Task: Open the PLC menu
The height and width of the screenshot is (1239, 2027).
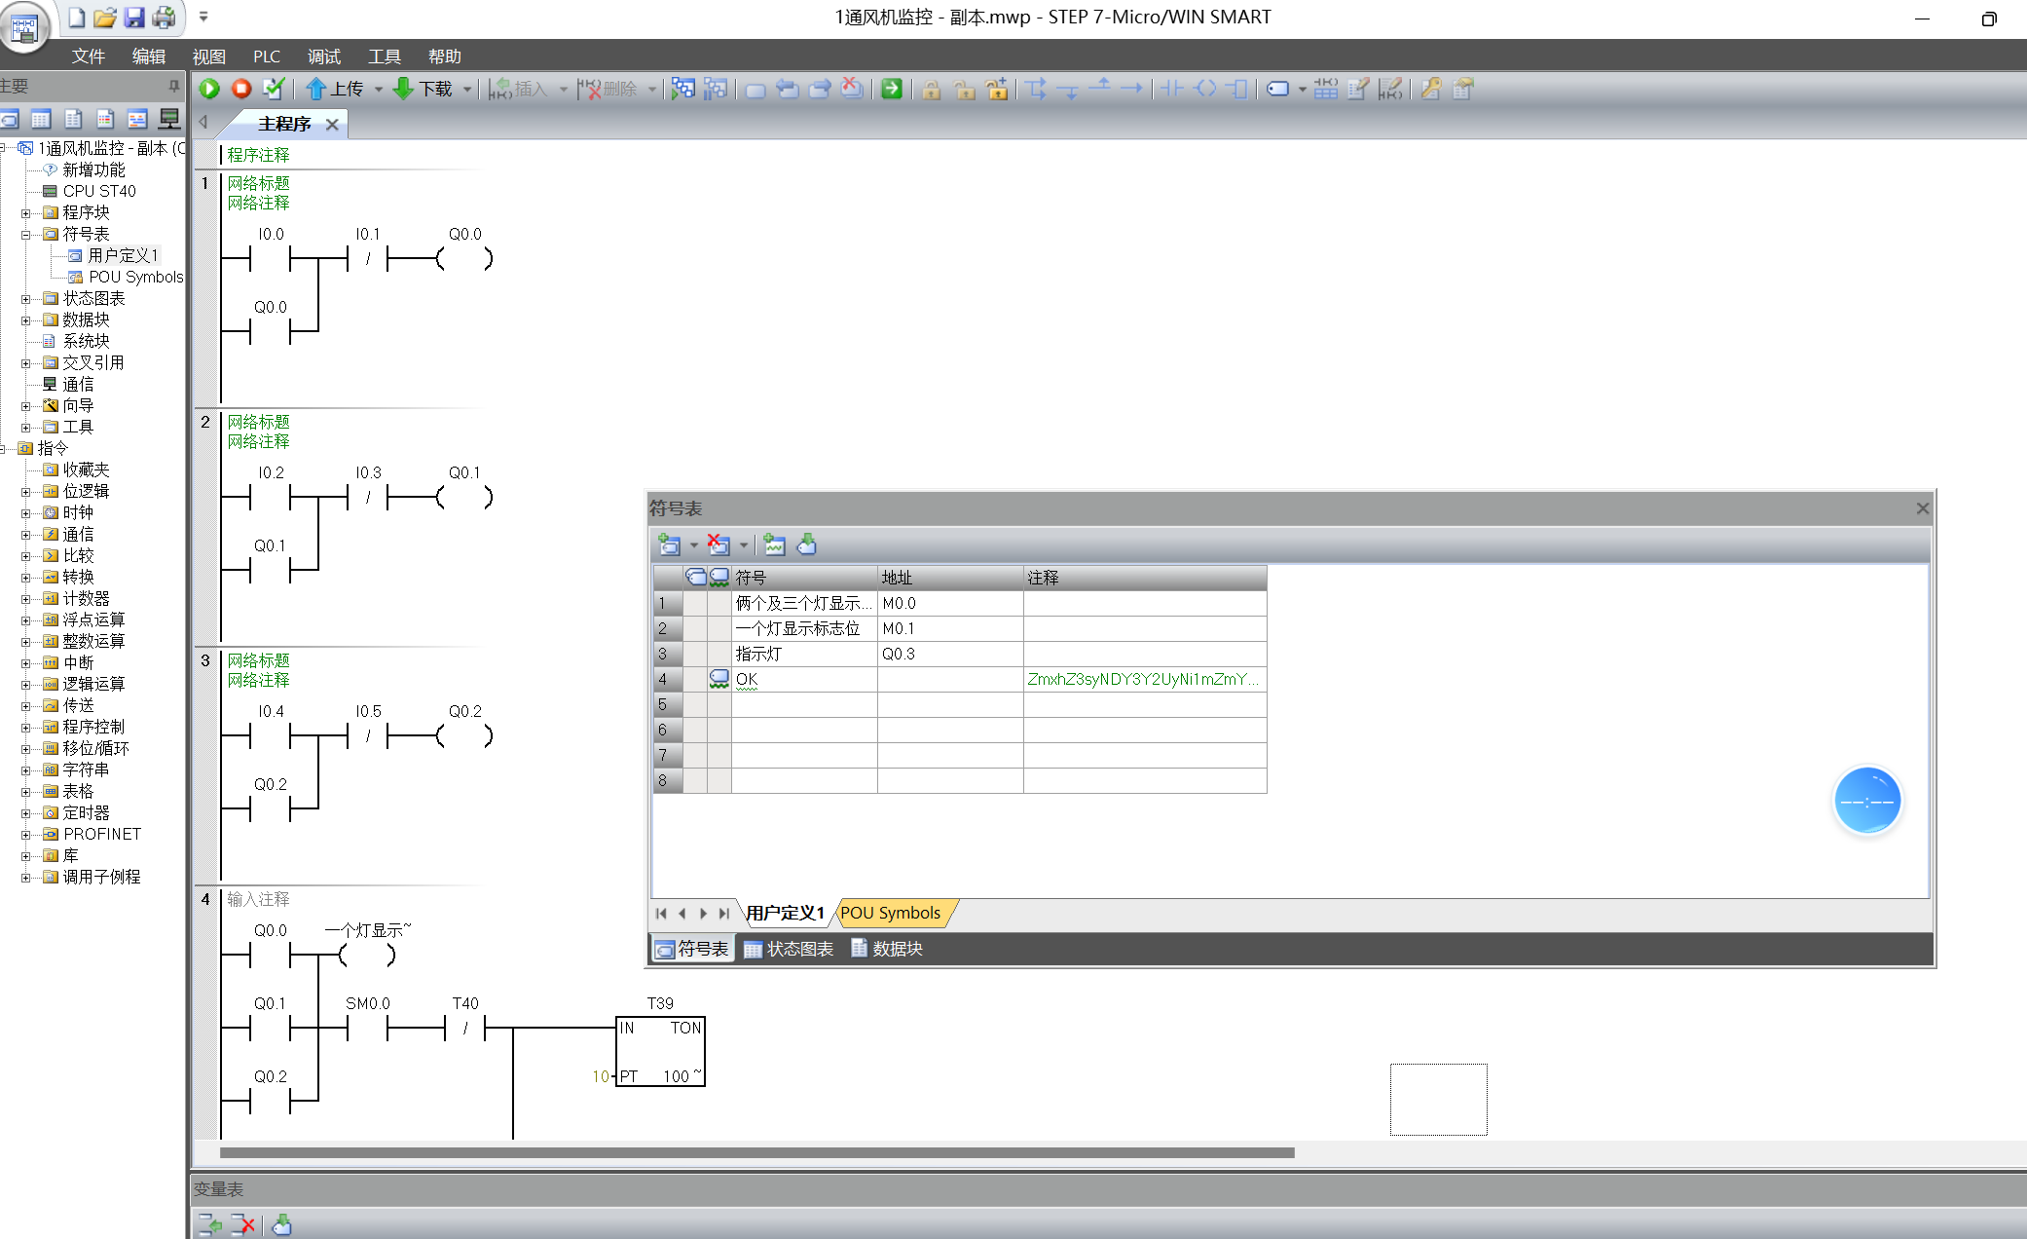Action: [266, 56]
